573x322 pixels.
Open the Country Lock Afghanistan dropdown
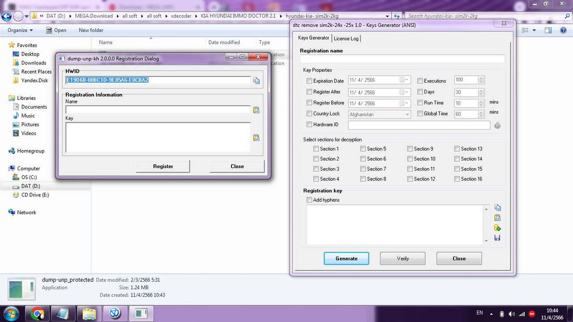[407, 114]
